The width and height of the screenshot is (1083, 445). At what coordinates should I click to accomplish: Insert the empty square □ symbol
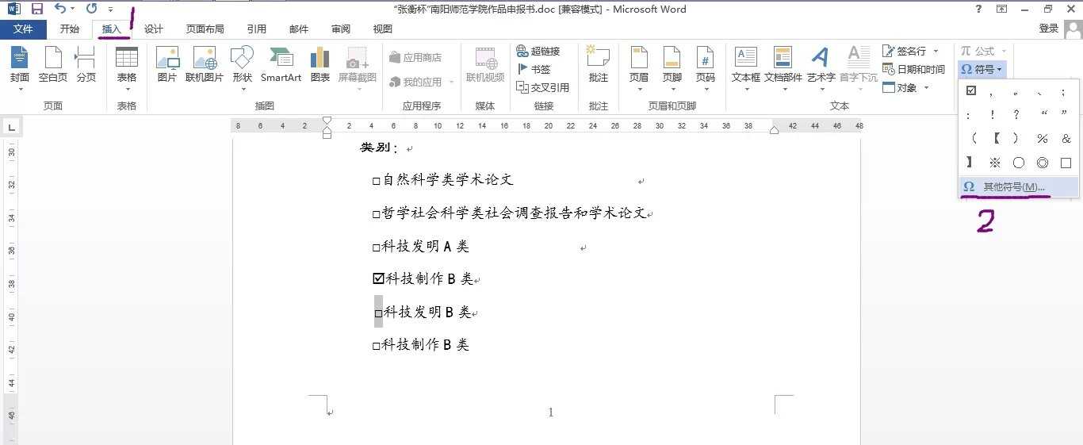pyautogui.click(x=1066, y=163)
